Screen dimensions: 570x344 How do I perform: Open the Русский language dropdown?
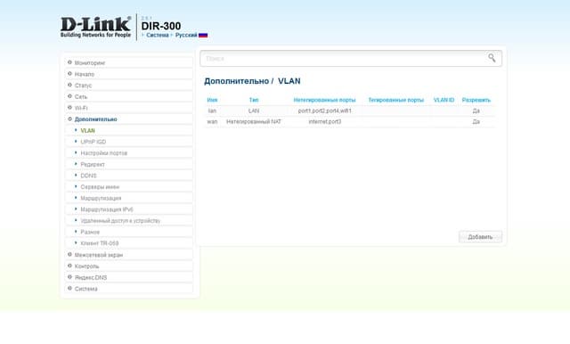tap(186, 36)
